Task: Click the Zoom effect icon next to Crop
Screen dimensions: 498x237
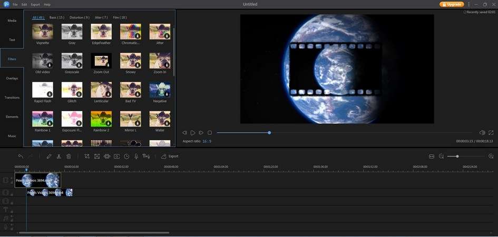Action: coord(97,156)
